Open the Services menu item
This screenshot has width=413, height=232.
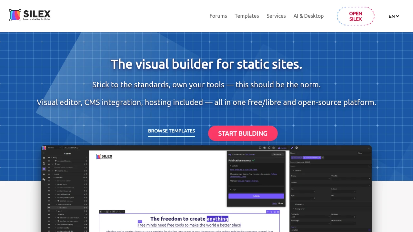pos(276,16)
